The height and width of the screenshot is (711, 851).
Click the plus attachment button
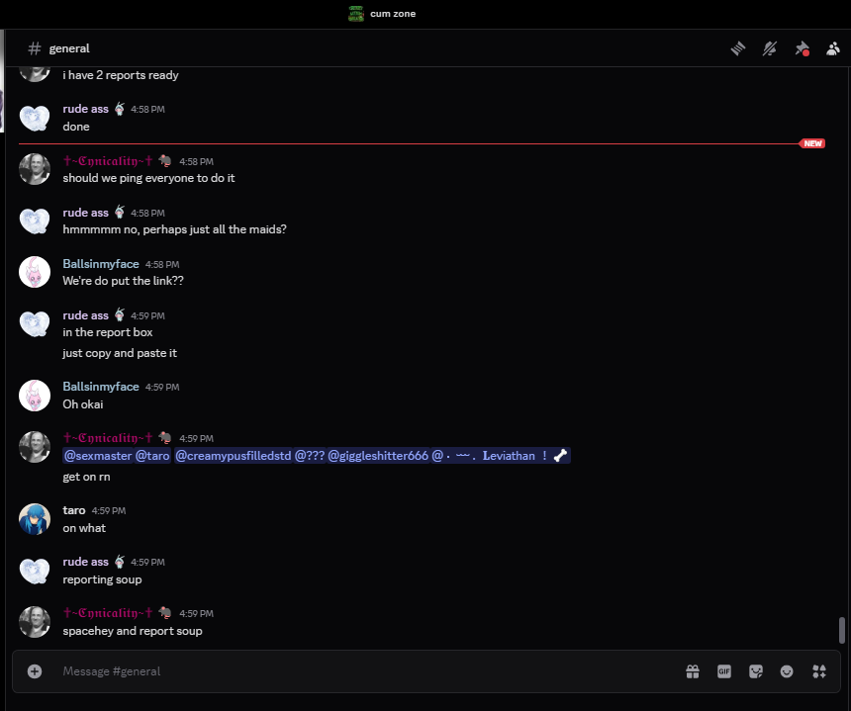pyautogui.click(x=35, y=671)
